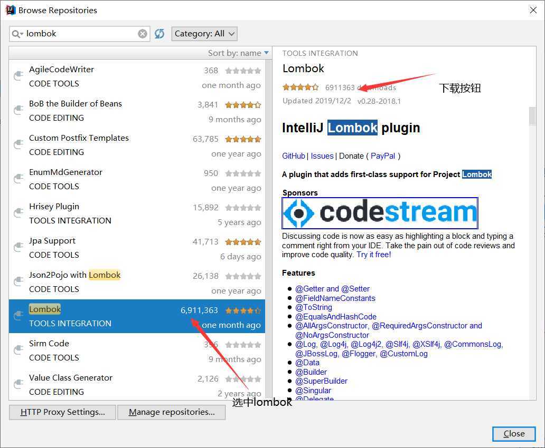Open @Data feature link
Image resolution: width=545 pixels, height=448 pixels.
pyautogui.click(x=307, y=363)
